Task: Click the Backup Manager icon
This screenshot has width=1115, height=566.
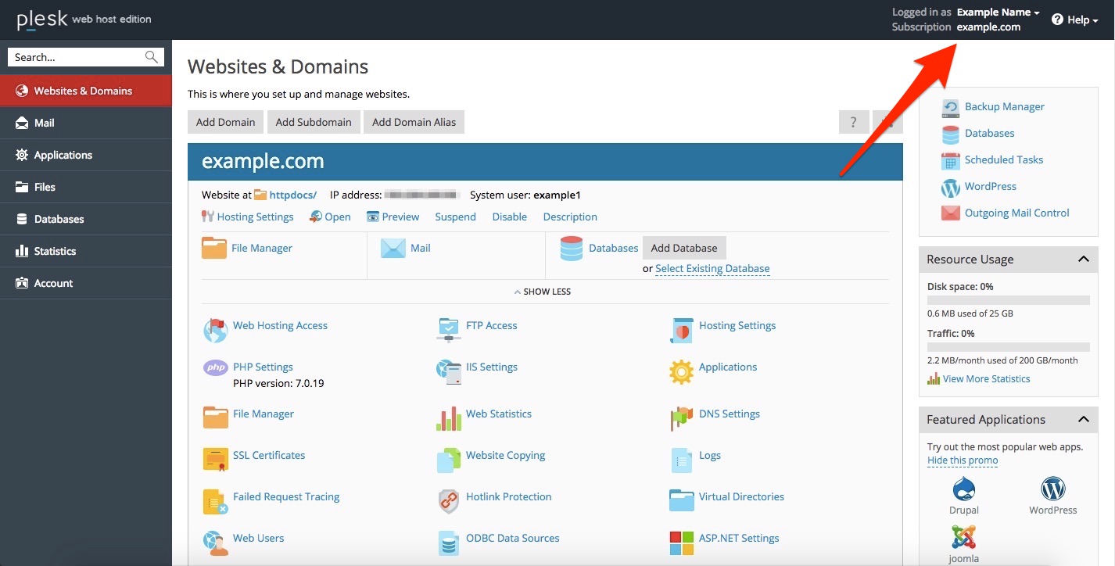Action: (x=950, y=107)
